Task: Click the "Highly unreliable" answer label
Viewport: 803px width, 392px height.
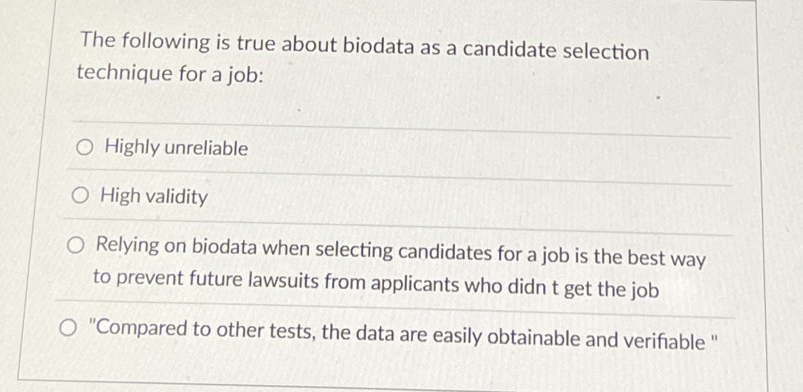Action: pyautogui.click(x=176, y=148)
